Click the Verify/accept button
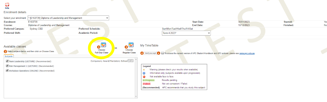The height and width of the screenshot is (102, 327). pyautogui.click(x=150, y=53)
